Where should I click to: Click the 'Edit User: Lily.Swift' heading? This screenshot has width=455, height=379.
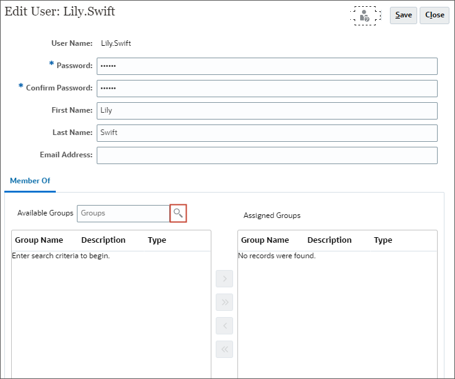(x=60, y=12)
